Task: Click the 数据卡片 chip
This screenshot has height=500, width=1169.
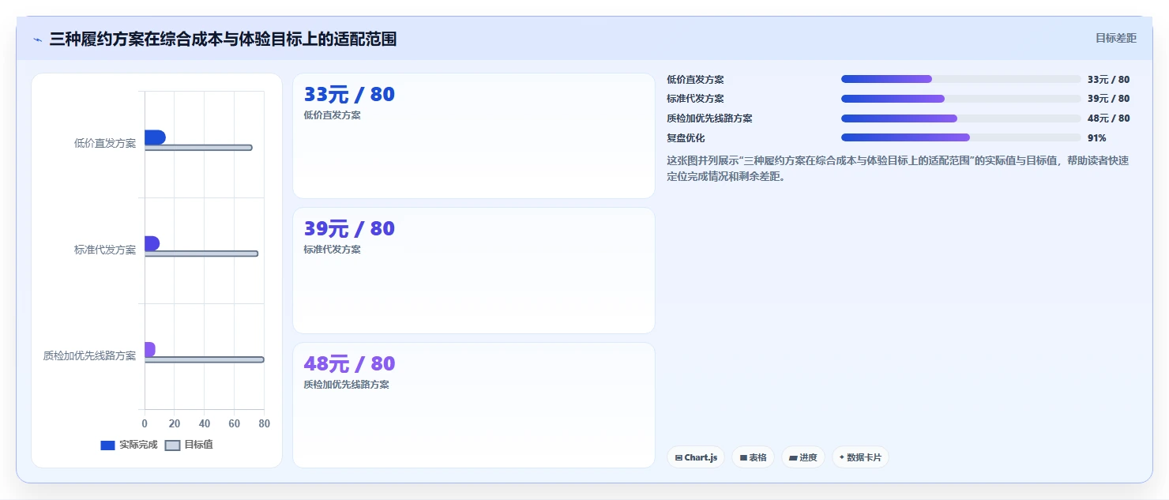Action: point(860,457)
